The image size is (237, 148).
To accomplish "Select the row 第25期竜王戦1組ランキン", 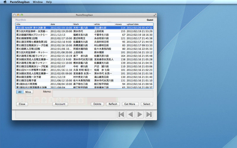I will point(84,63).
